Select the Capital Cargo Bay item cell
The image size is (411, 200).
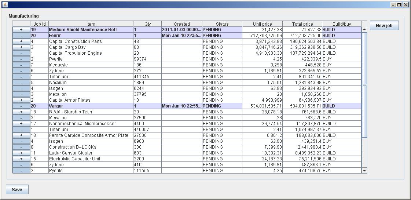(x=91, y=47)
